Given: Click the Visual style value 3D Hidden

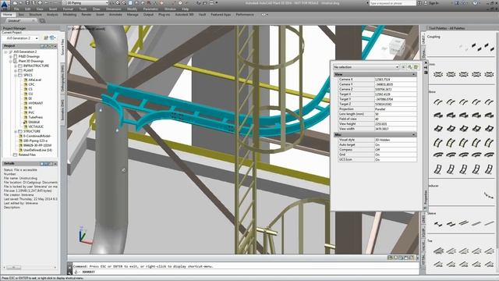Looking at the screenshot, I should pos(395,140).
